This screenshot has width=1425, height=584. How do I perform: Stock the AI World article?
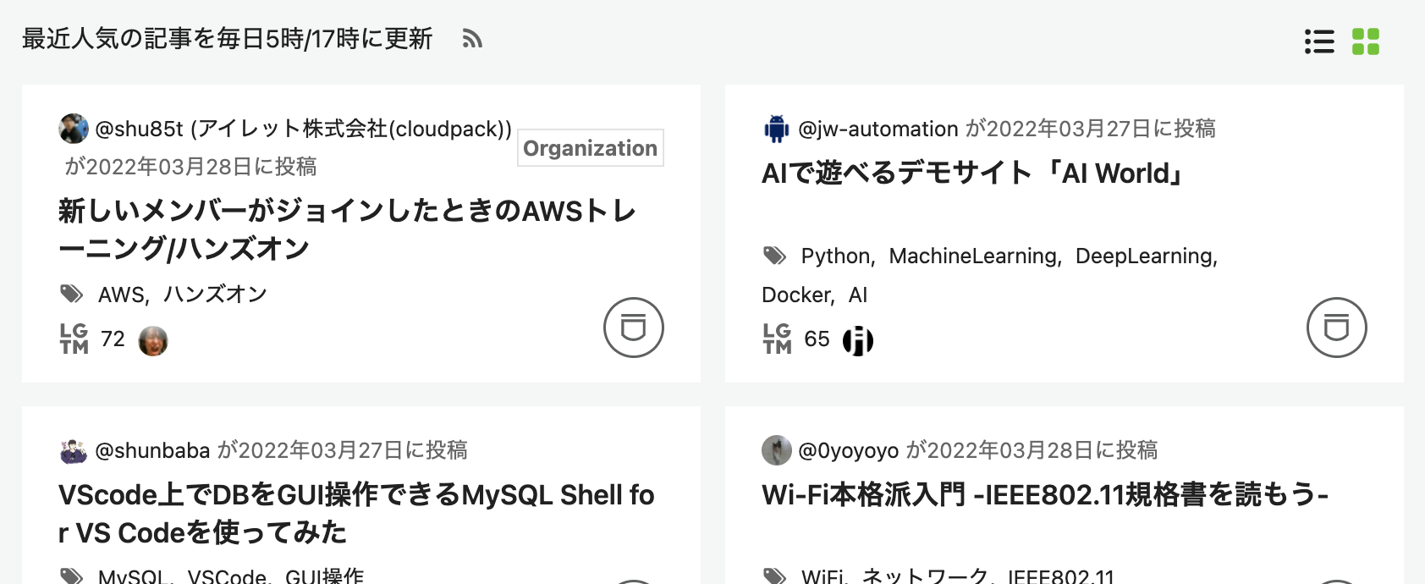point(1336,328)
